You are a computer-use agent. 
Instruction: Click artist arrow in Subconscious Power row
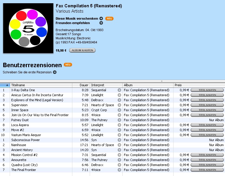tap(119, 140)
